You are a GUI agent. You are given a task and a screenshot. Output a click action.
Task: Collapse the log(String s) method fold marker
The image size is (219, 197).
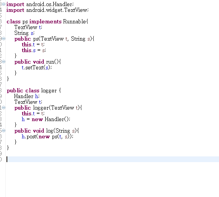click(x=3, y=131)
